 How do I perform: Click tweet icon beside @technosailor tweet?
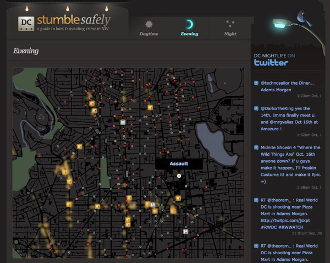(x=256, y=83)
